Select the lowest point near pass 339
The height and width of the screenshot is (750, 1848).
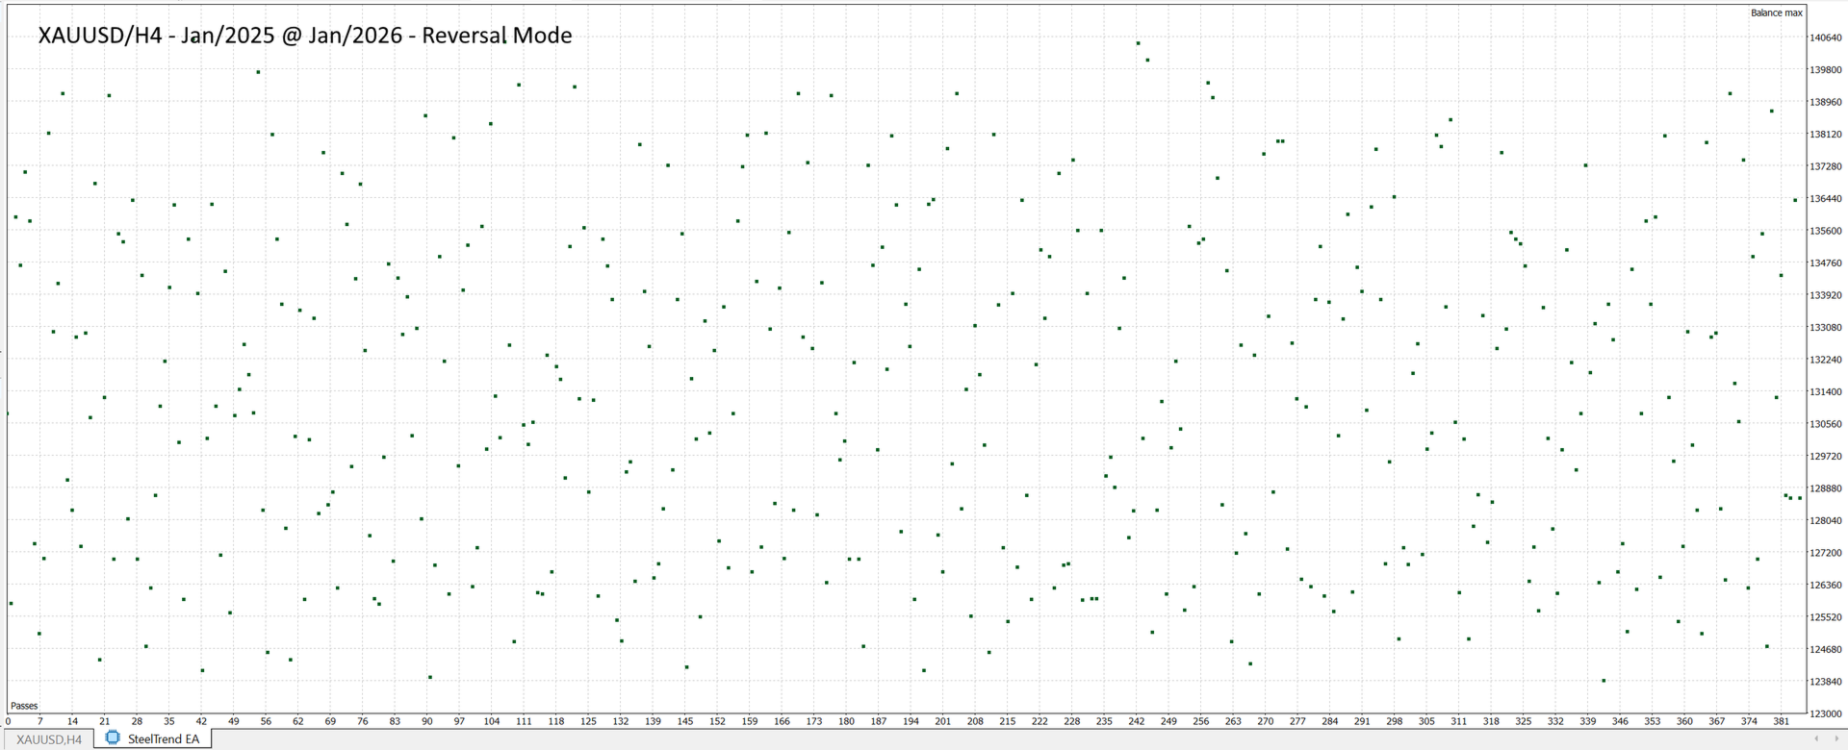click(x=1604, y=681)
